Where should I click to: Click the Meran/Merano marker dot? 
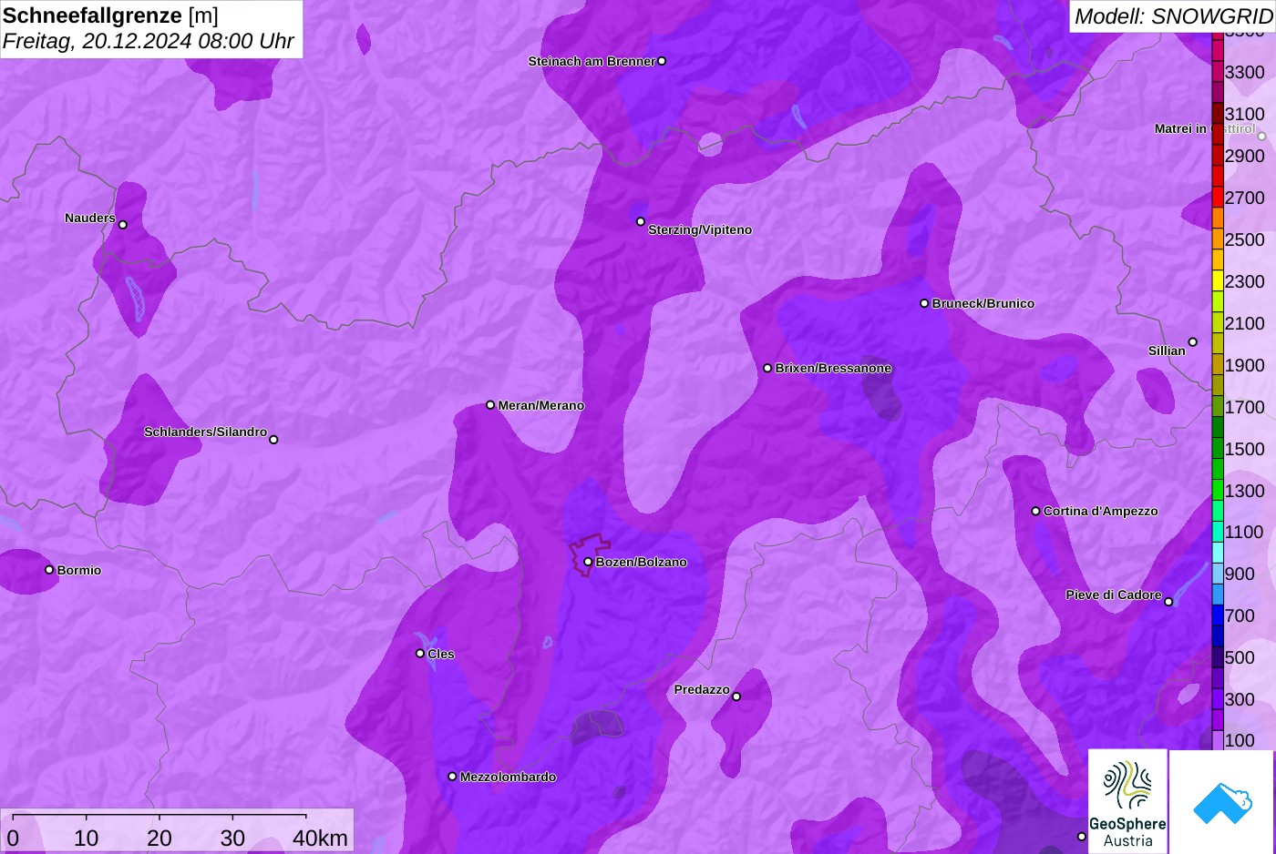(490, 405)
